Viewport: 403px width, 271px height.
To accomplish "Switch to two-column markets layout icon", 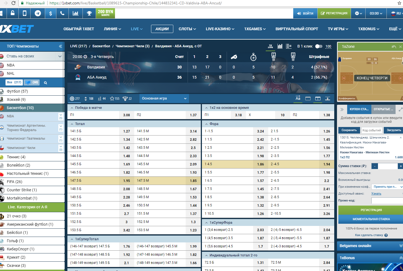I will pos(318,98).
